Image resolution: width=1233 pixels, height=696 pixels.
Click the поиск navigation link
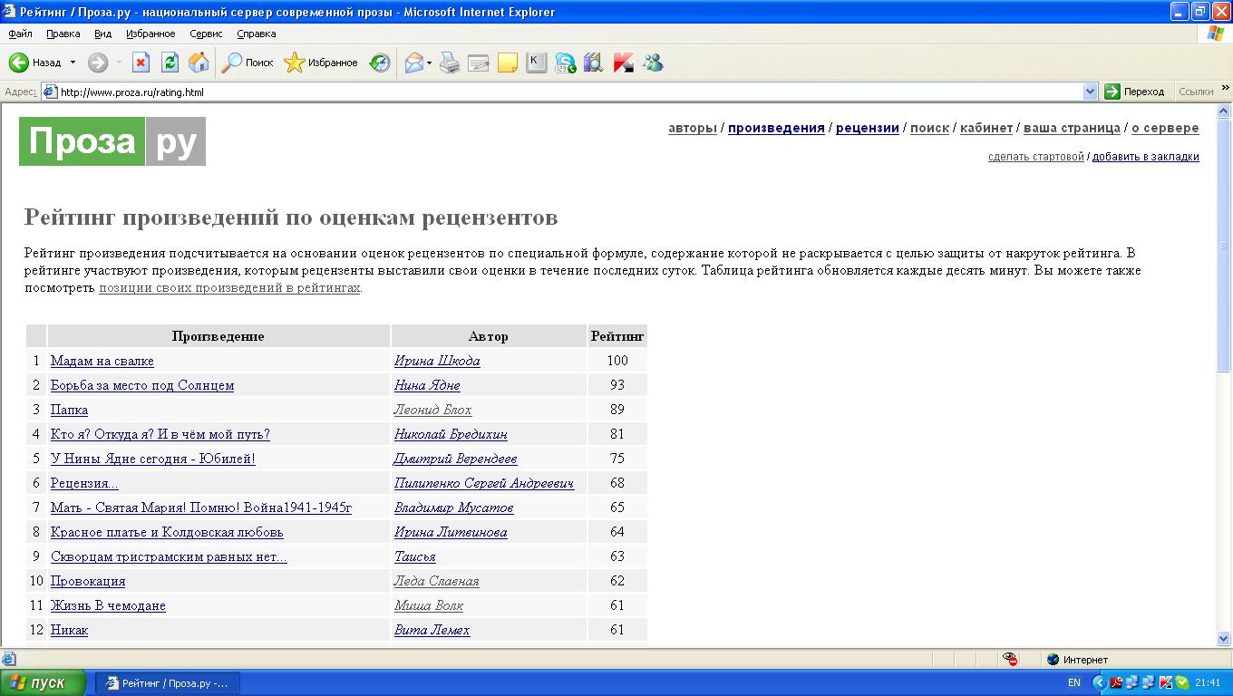click(929, 128)
